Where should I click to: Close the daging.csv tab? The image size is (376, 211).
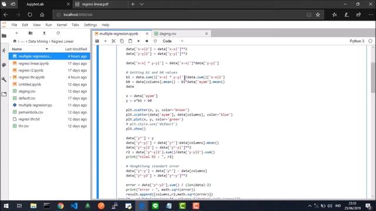pos(206,34)
